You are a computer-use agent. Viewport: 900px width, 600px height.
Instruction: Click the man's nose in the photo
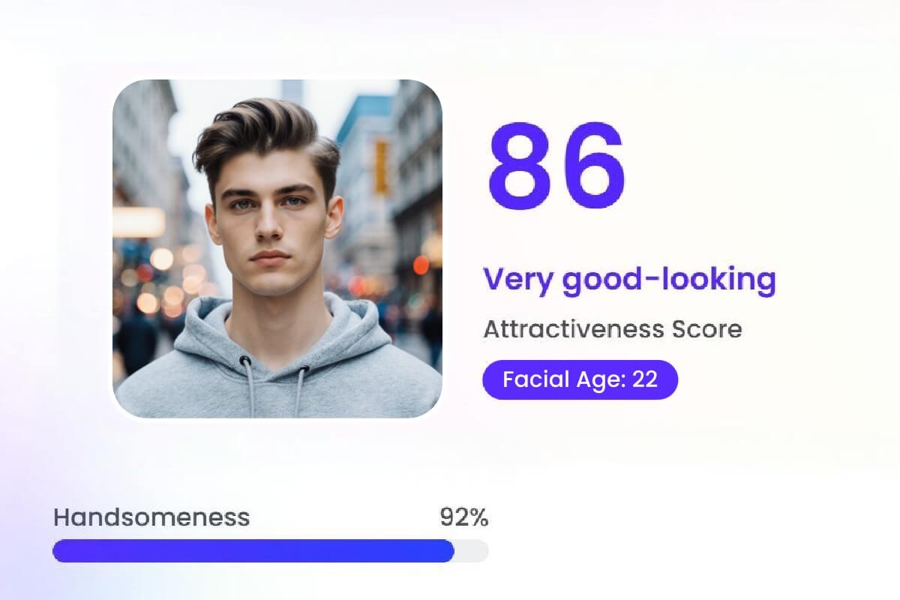268,225
